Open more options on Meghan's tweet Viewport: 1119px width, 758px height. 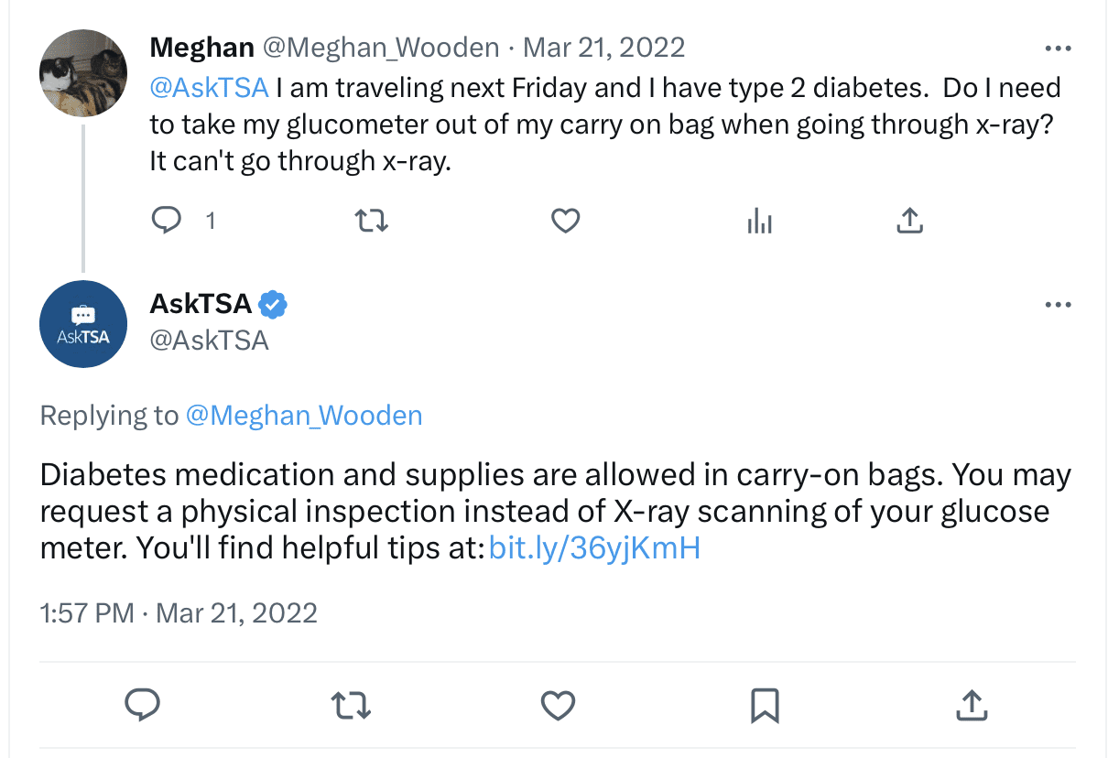pos(1059,47)
